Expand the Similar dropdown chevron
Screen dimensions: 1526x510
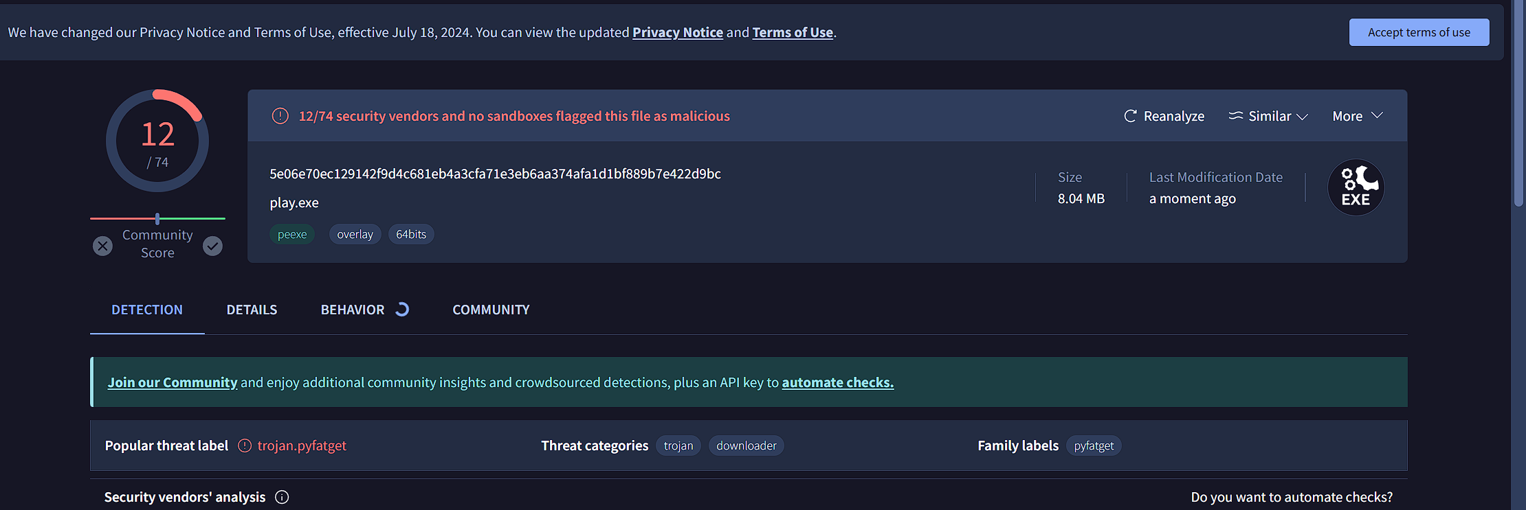point(1302,117)
